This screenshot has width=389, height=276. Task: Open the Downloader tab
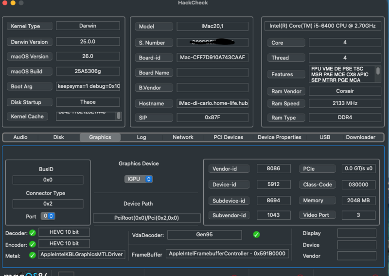pos(360,137)
